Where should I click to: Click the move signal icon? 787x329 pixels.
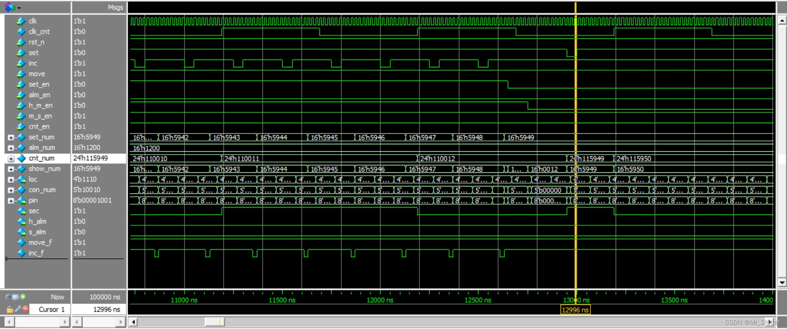click(21, 74)
